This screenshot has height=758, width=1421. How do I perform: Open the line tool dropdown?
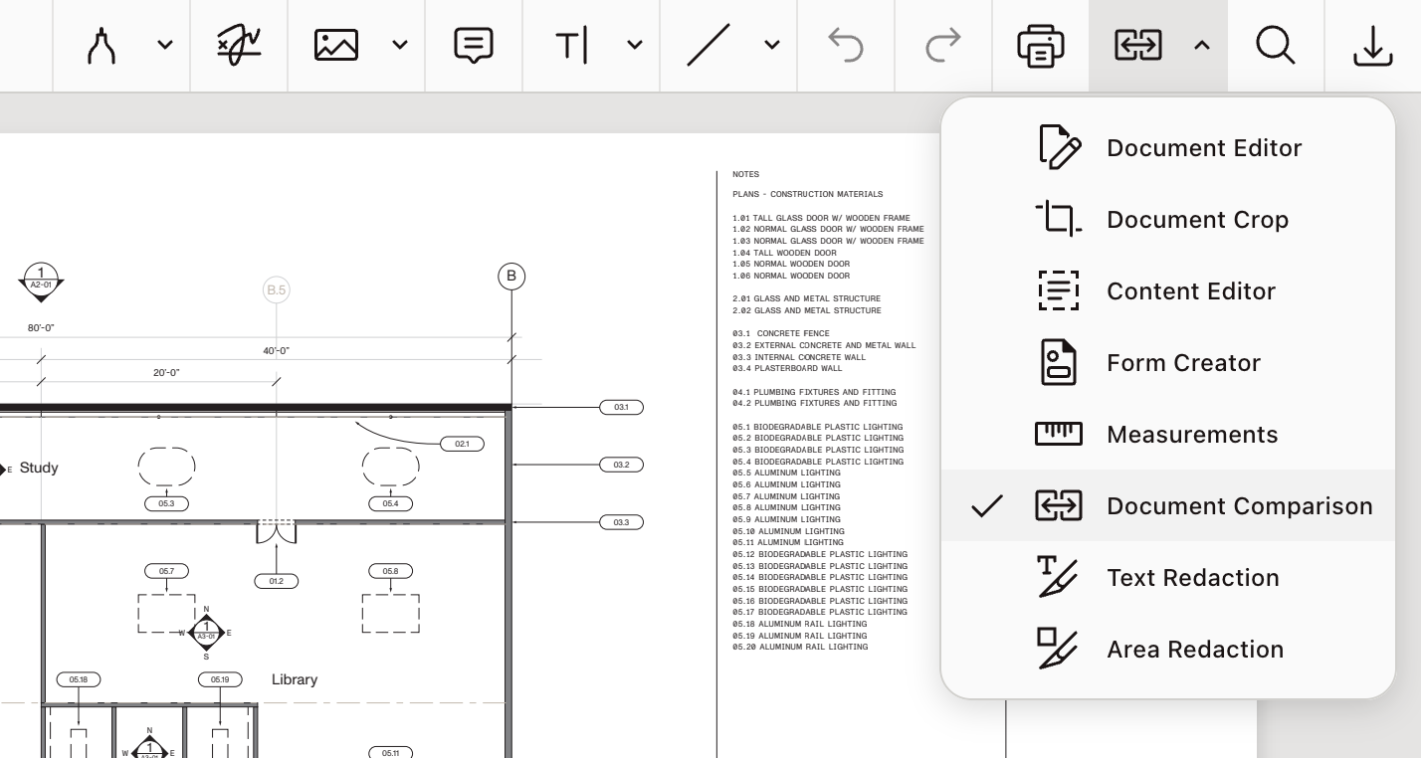pos(772,45)
